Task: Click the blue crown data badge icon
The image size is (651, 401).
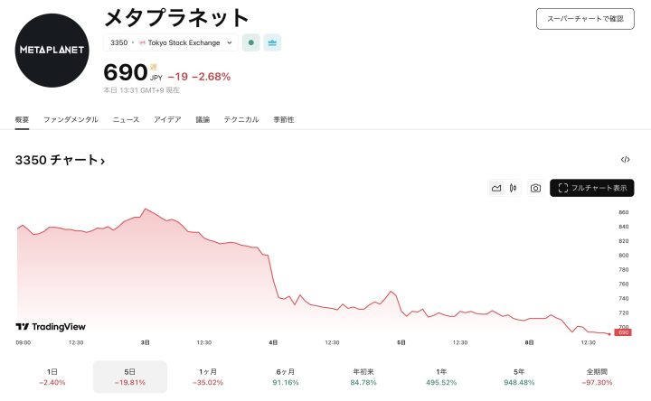Action: pyautogui.click(x=272, y=42)
